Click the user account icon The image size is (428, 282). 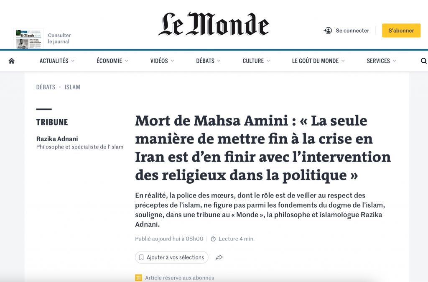(x=328, y=31)
